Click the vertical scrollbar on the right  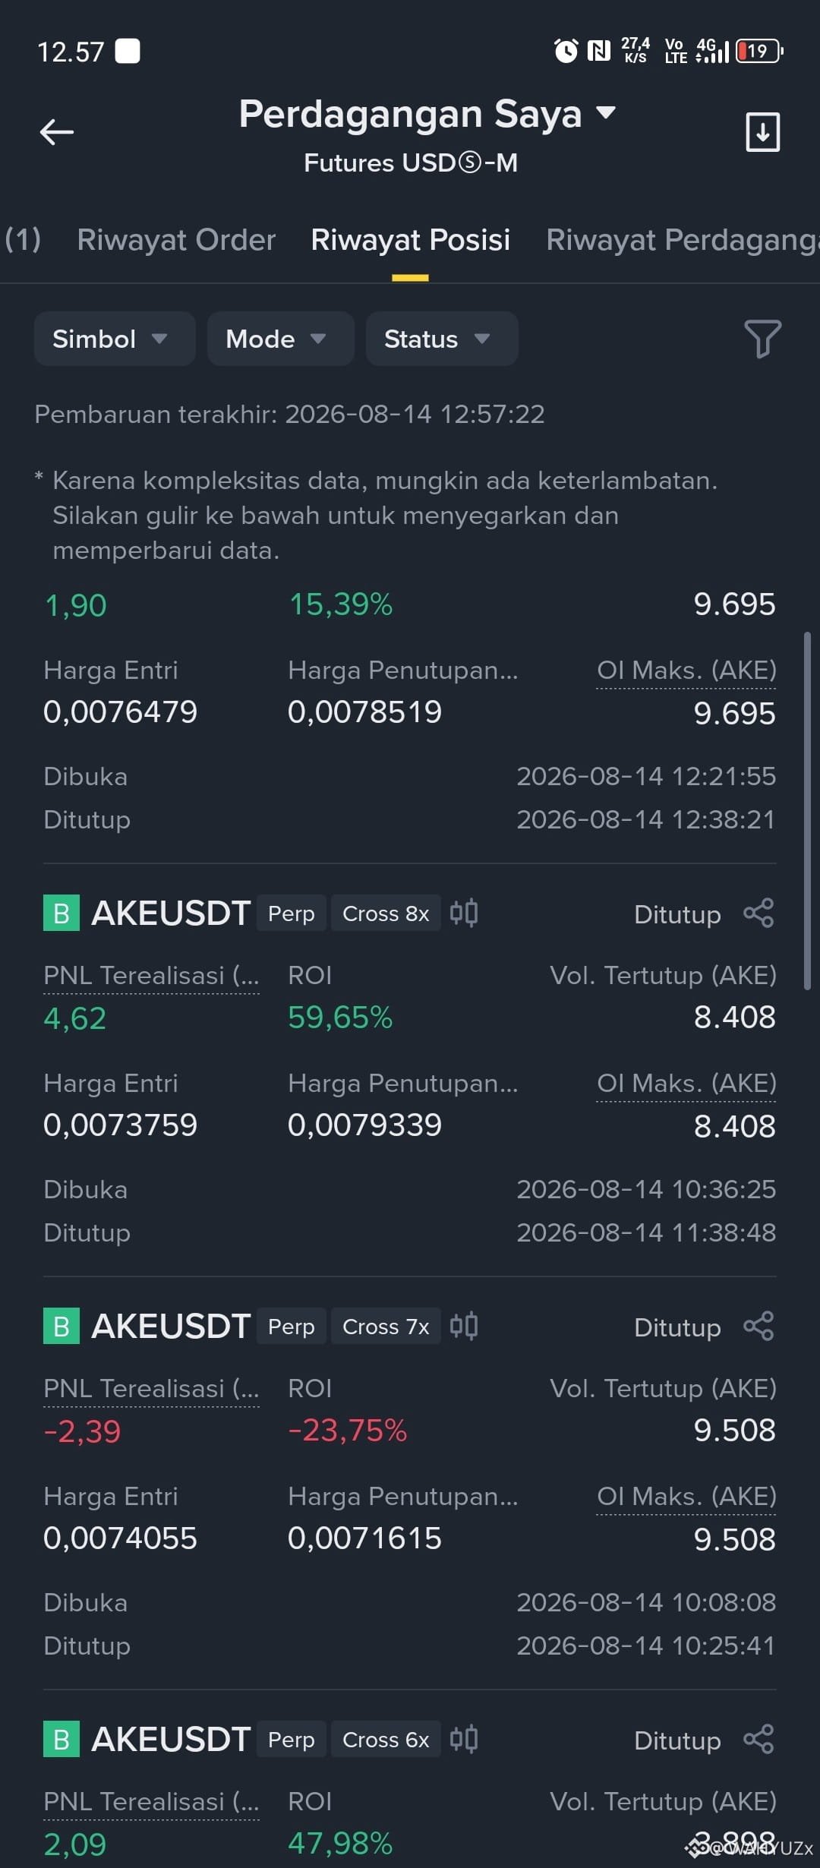(807, 810)
